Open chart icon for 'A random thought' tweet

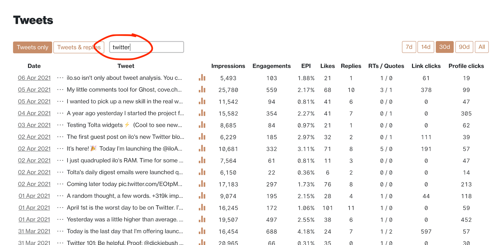(202, 196)
